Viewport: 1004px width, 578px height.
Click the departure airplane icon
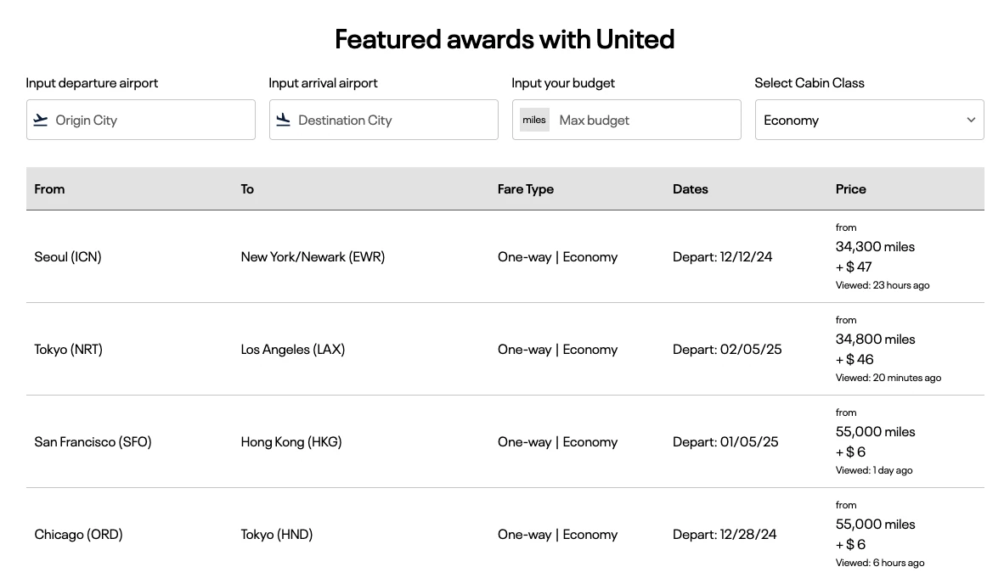(40, 120)
